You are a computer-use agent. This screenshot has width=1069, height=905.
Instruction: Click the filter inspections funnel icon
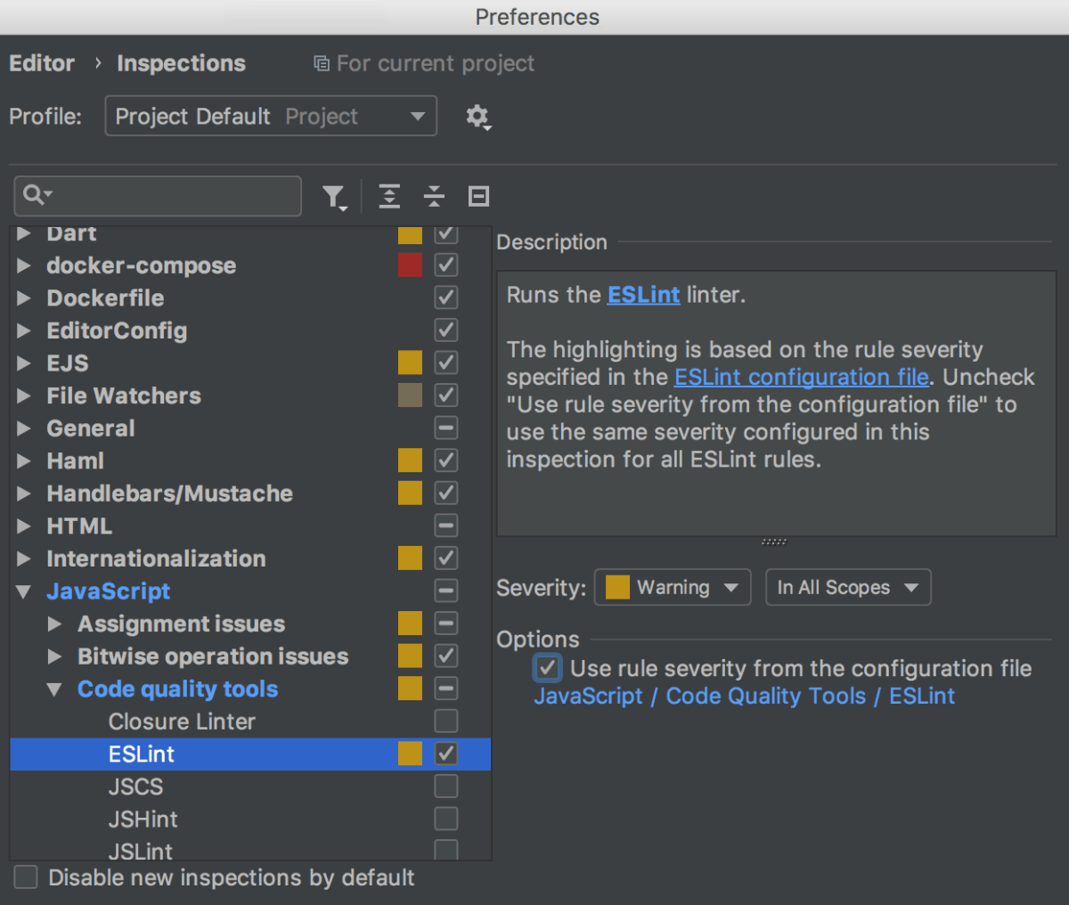(x=335, y=197)
